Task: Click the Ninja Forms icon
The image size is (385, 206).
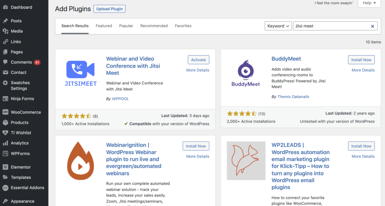Action: pyautogui.click(x=5, y=99)
